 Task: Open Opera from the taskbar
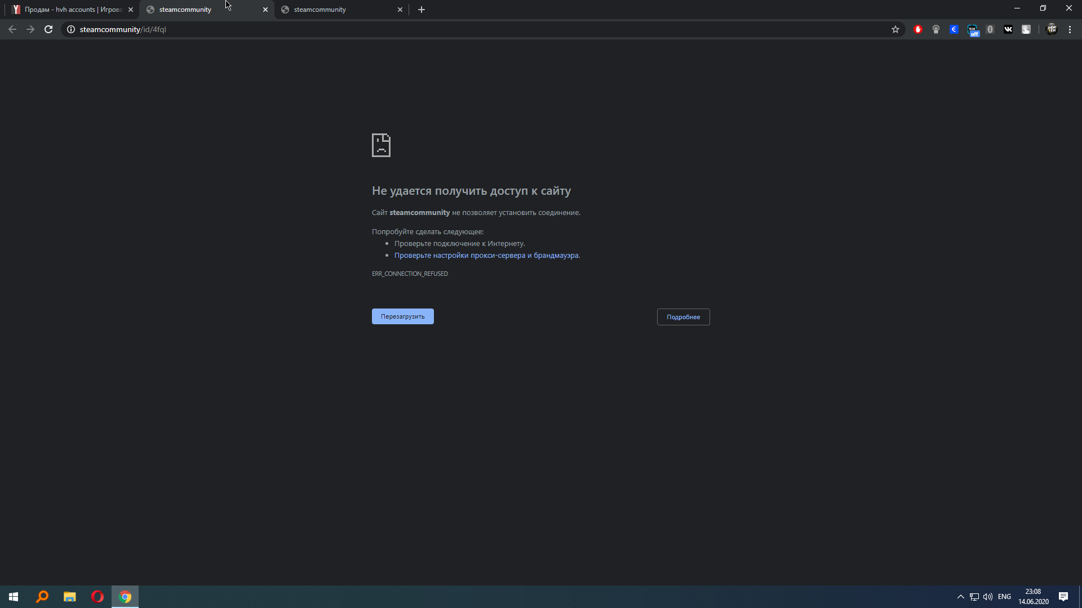click(97, 597)
